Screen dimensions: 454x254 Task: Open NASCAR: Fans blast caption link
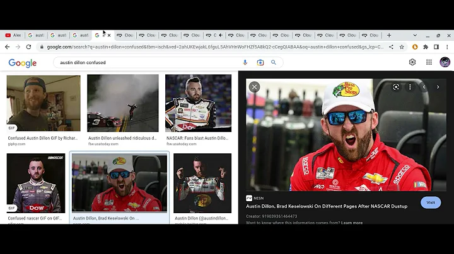pyautogui.click(x=197, y=138)
